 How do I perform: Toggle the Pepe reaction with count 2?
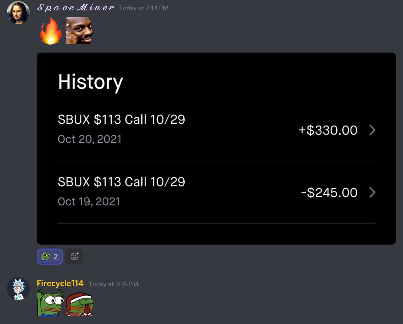[50, 257]
